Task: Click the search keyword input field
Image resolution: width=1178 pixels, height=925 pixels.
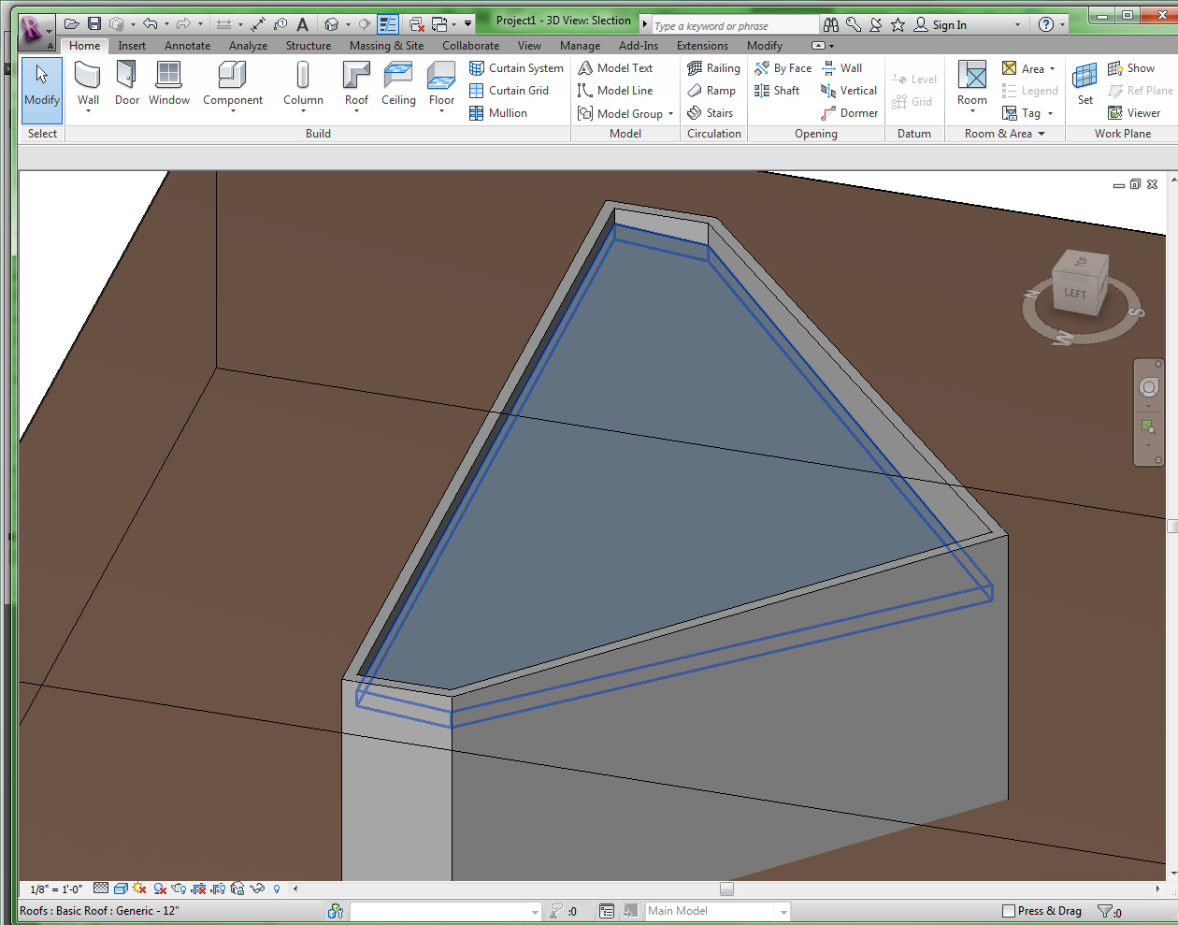Action: [735, 25]
